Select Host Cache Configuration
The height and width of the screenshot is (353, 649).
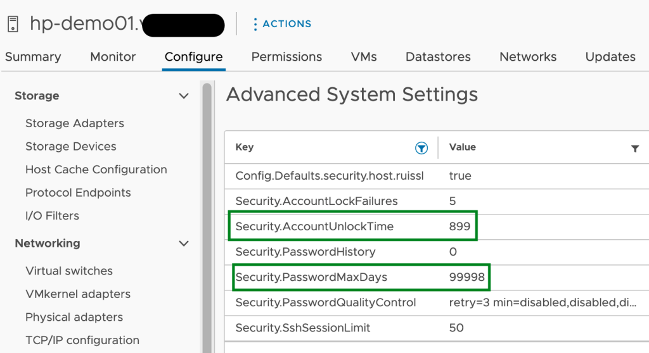click(96, 170)
